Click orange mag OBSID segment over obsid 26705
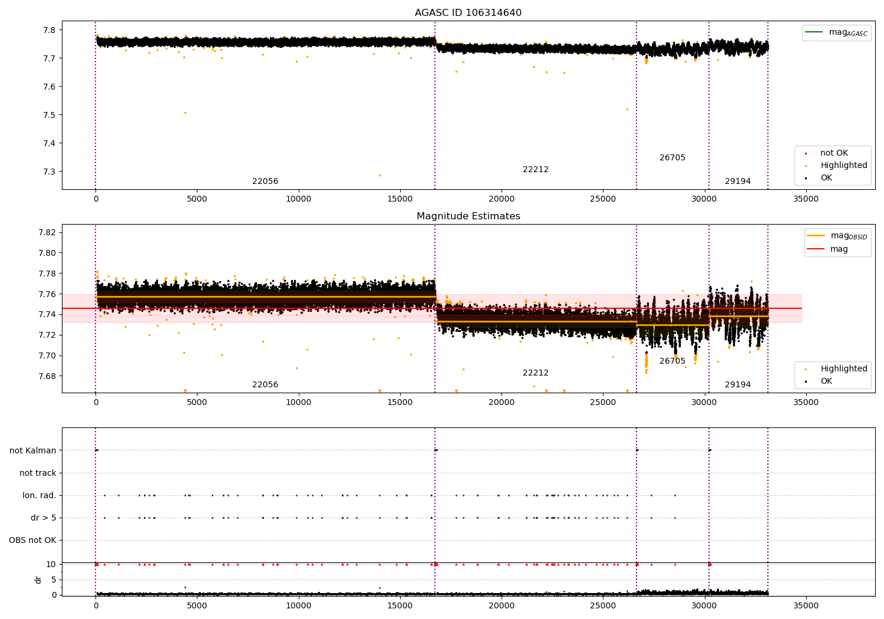Screen dimensions: 884x619 click(672, 325)
